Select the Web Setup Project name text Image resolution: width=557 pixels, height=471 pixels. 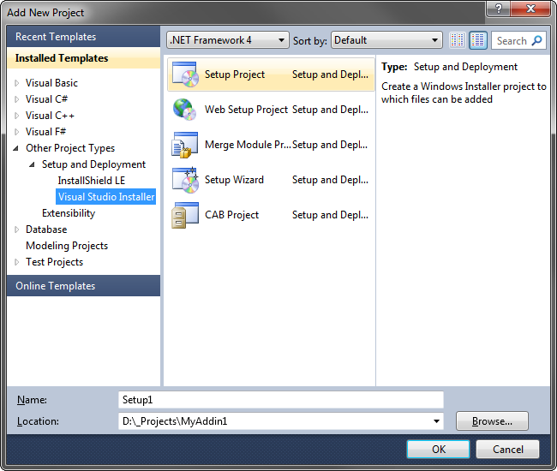click(x=246, y=110)
